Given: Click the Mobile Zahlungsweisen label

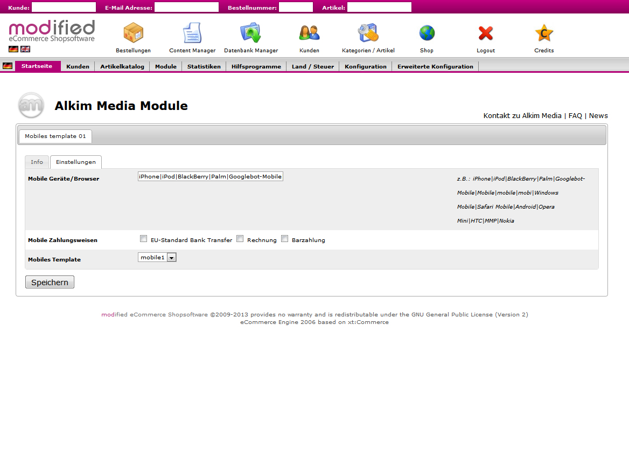Looking at the screenshot, I should (x=62, y=240).
